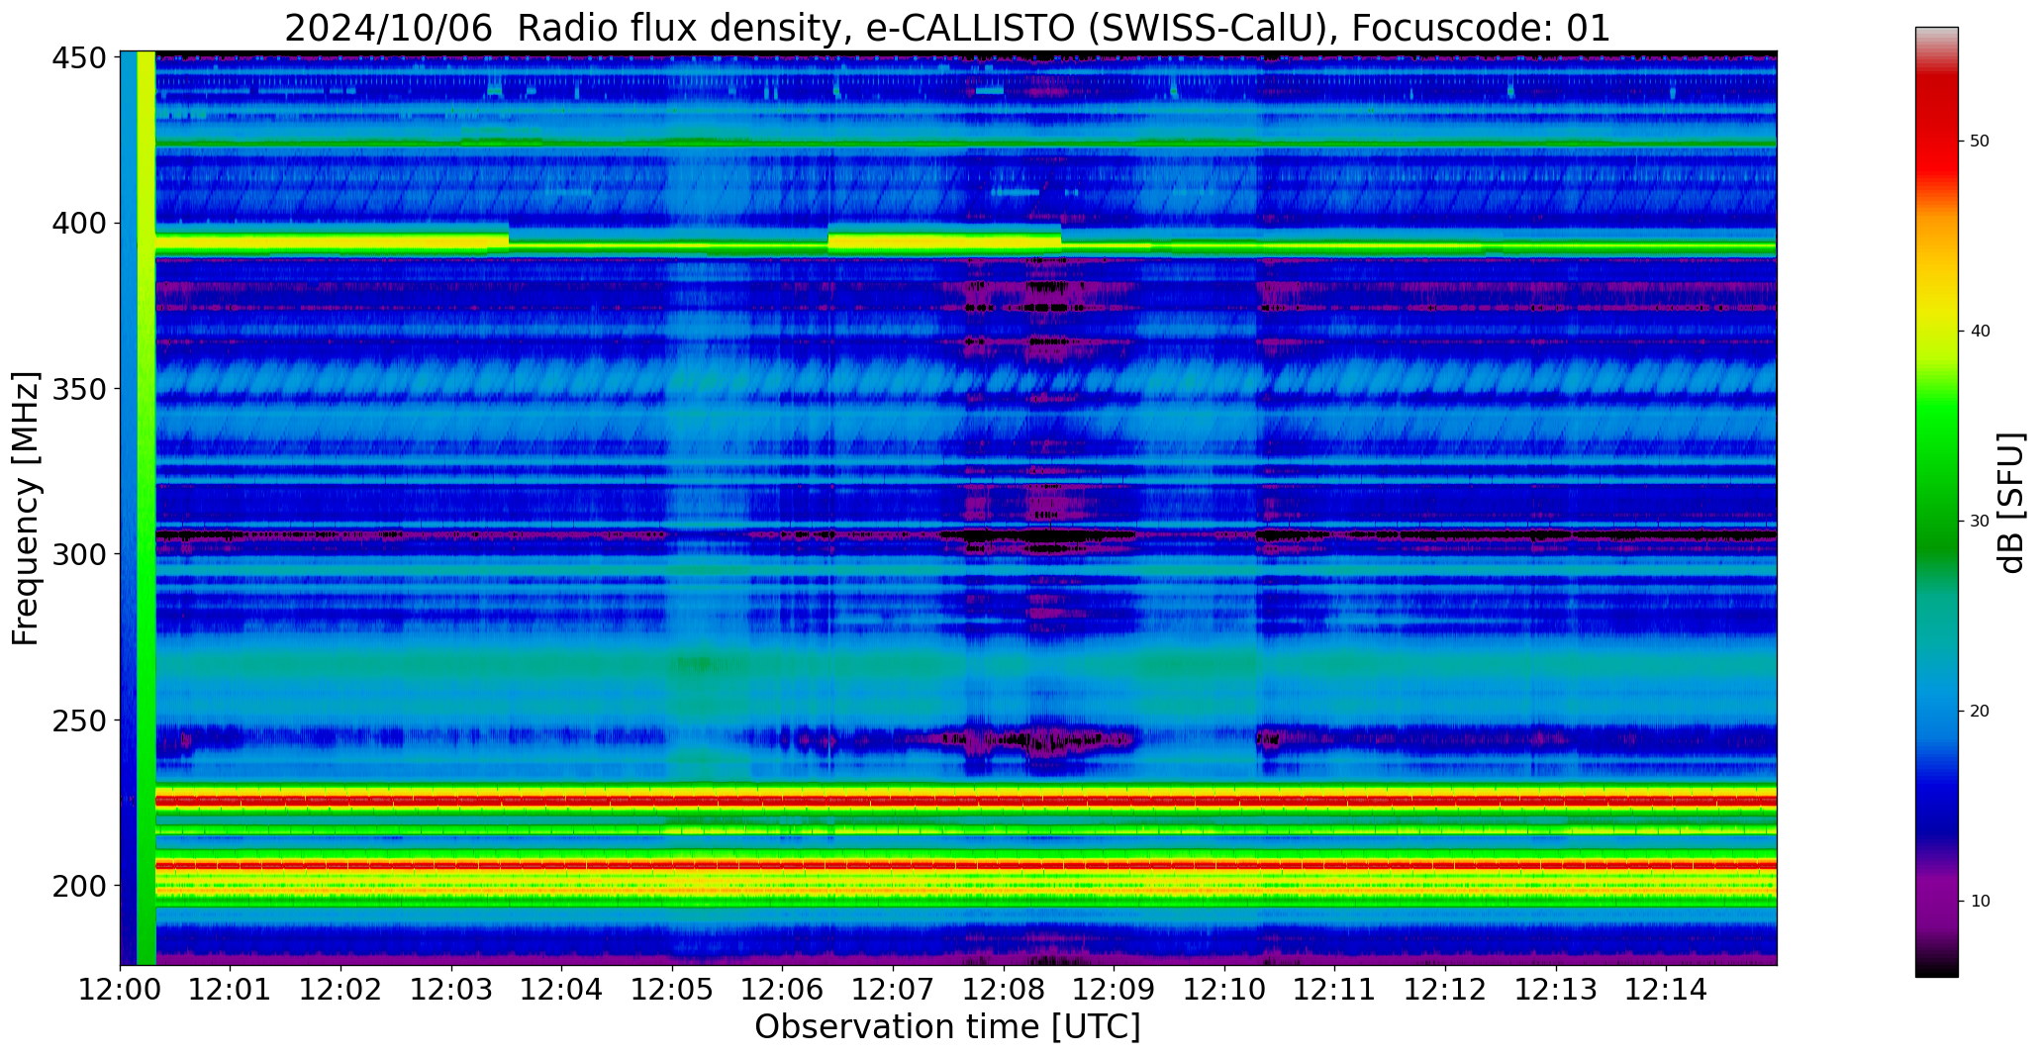Click the colorbar tick label 30
This screenshot has height=1056, width=2041.
click(1980, 522)
